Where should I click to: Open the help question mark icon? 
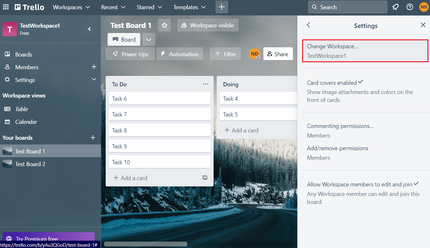point(410,7)
